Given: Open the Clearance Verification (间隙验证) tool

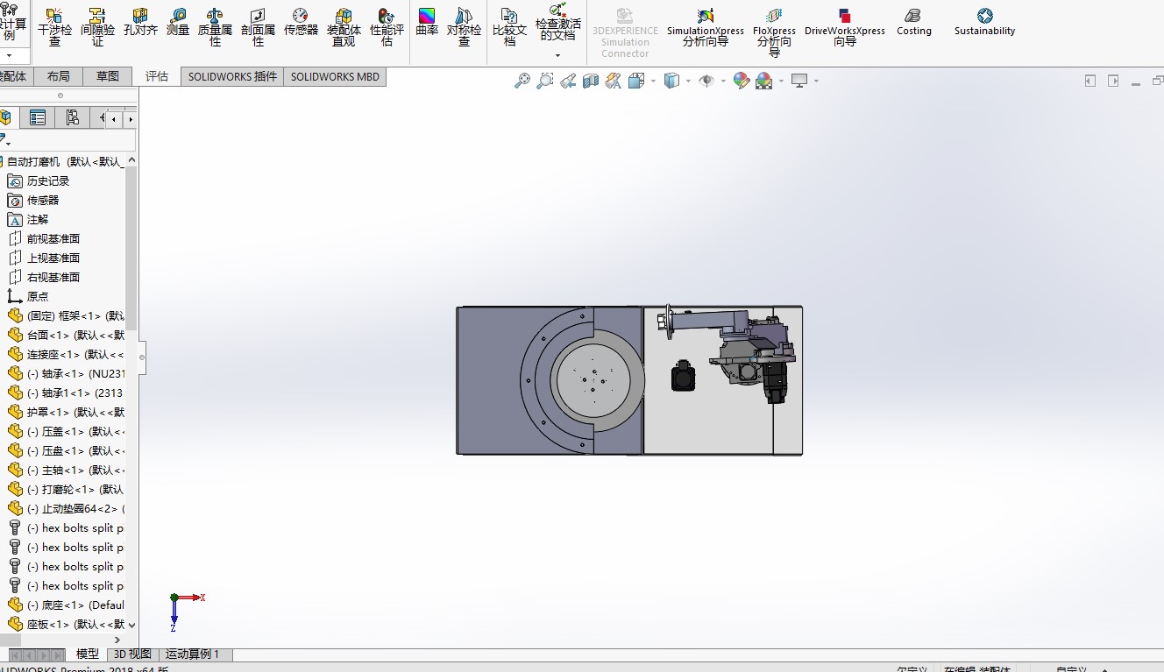Looking at the screenshot, I should (x=97, y=27).
